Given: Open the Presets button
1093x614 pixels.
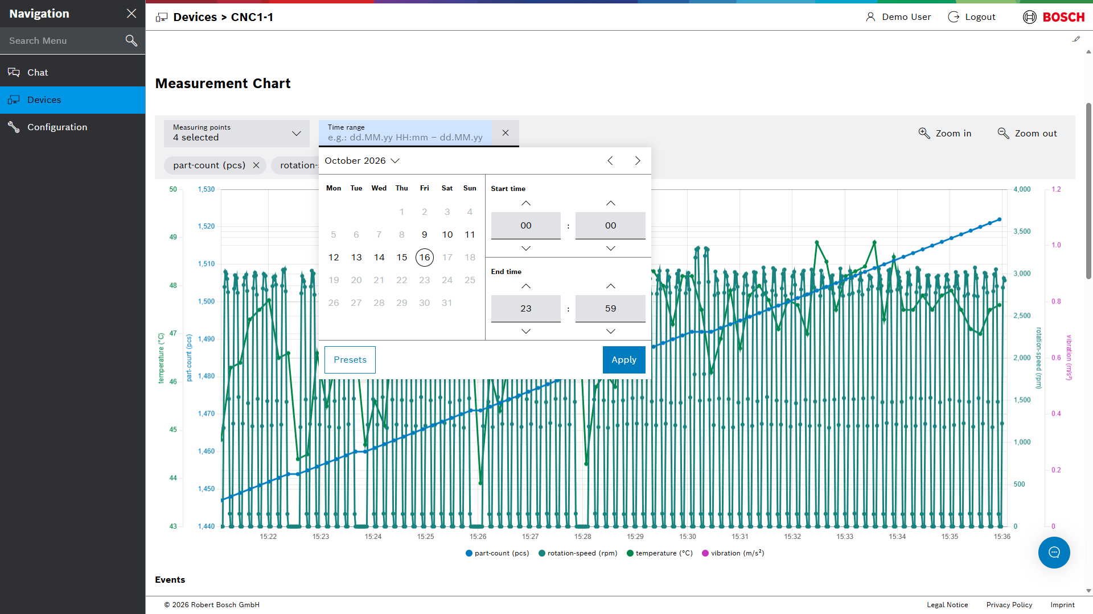Looking at the screenshot, I should pyautogui.click(x=350, y=360).
